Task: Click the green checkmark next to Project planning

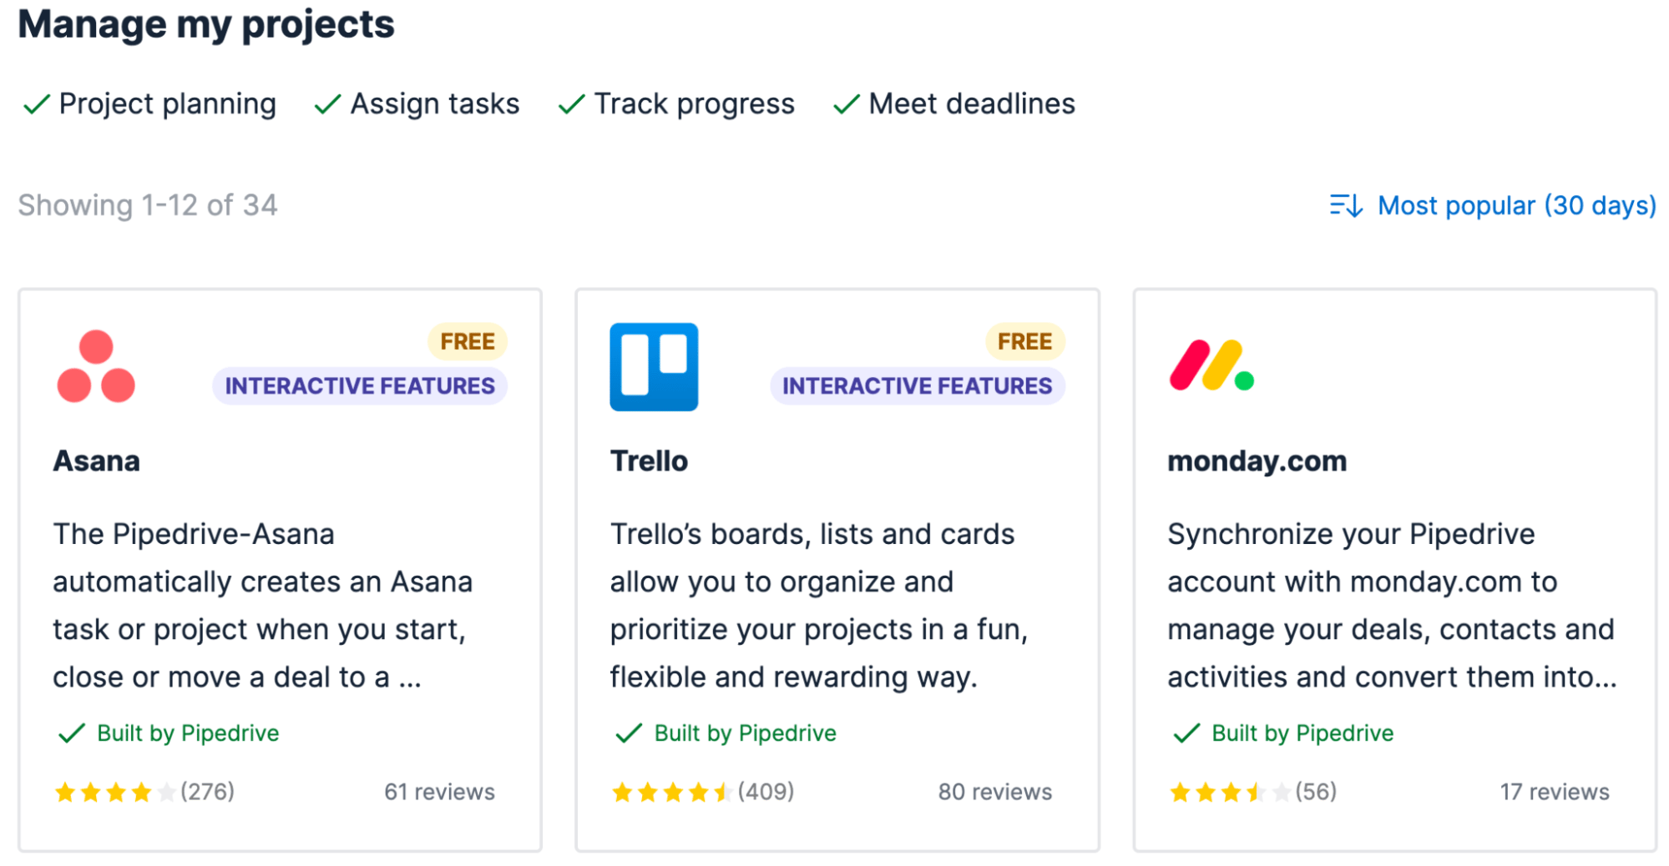Action: (35, 103)
